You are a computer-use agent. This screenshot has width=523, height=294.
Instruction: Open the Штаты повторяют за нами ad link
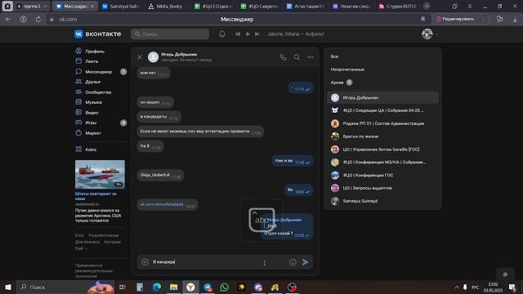pyautogui.click(x=96, y=196)
